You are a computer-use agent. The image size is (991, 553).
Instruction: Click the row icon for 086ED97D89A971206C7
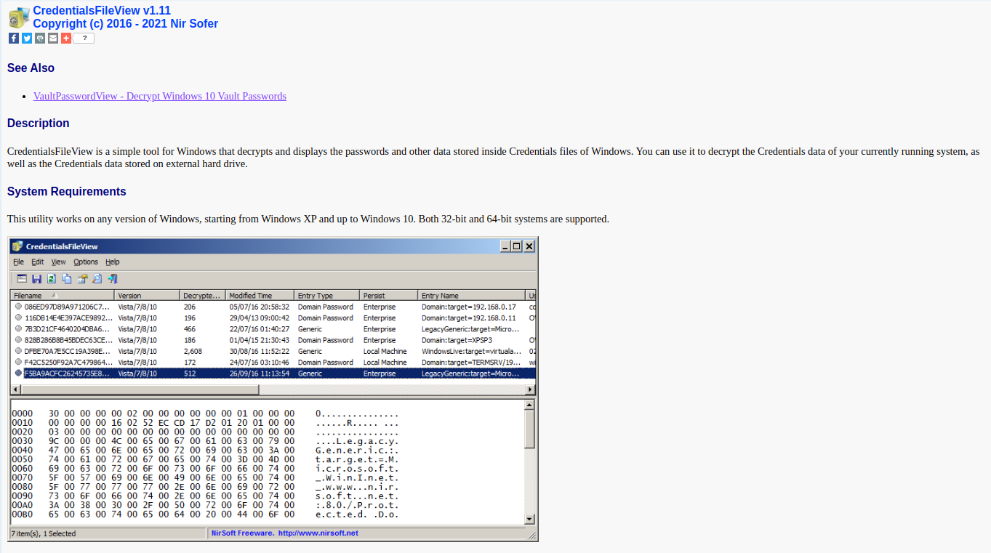click(18, 307)
